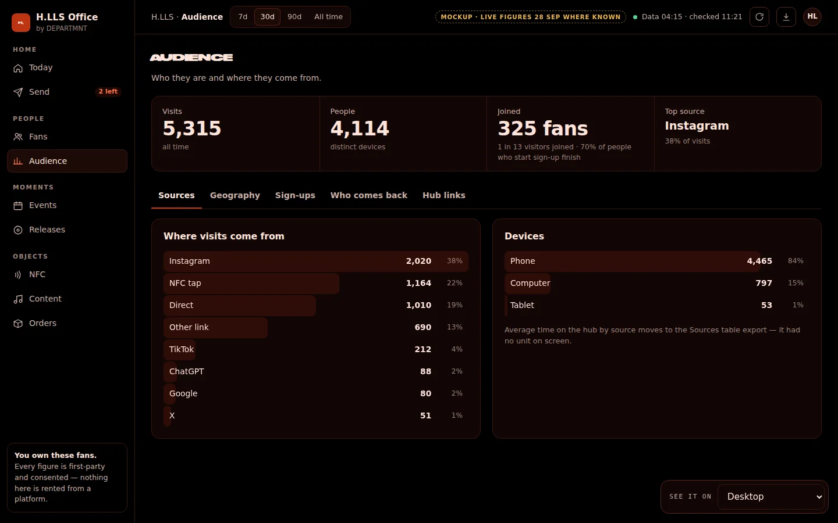838x523 pixels.
Task: Click the Mockup live figures badge
Action: pyautogui.click(x=531, y=17)
